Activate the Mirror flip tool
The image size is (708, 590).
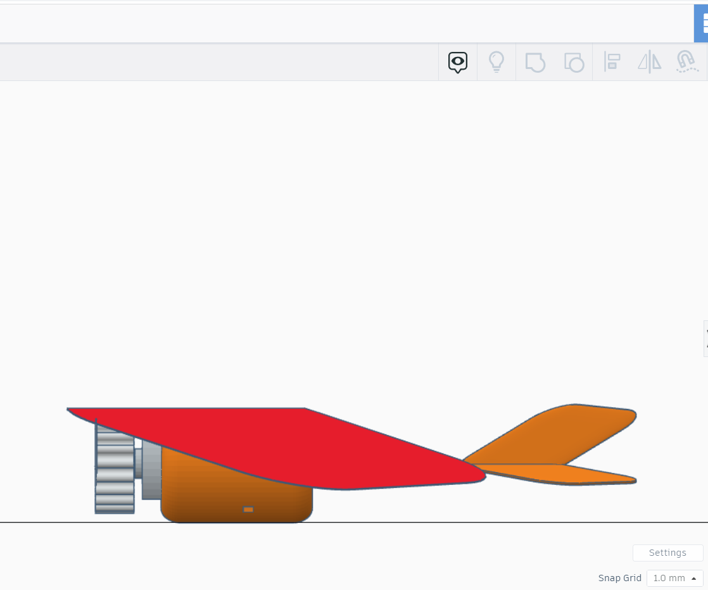click(648, 61)
